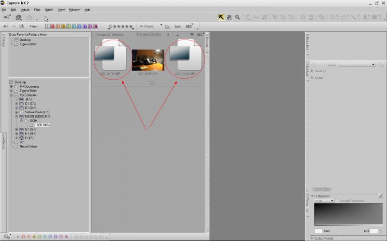Collapse the Histogram section
The image size is (387, 241).
pos(312,196)
